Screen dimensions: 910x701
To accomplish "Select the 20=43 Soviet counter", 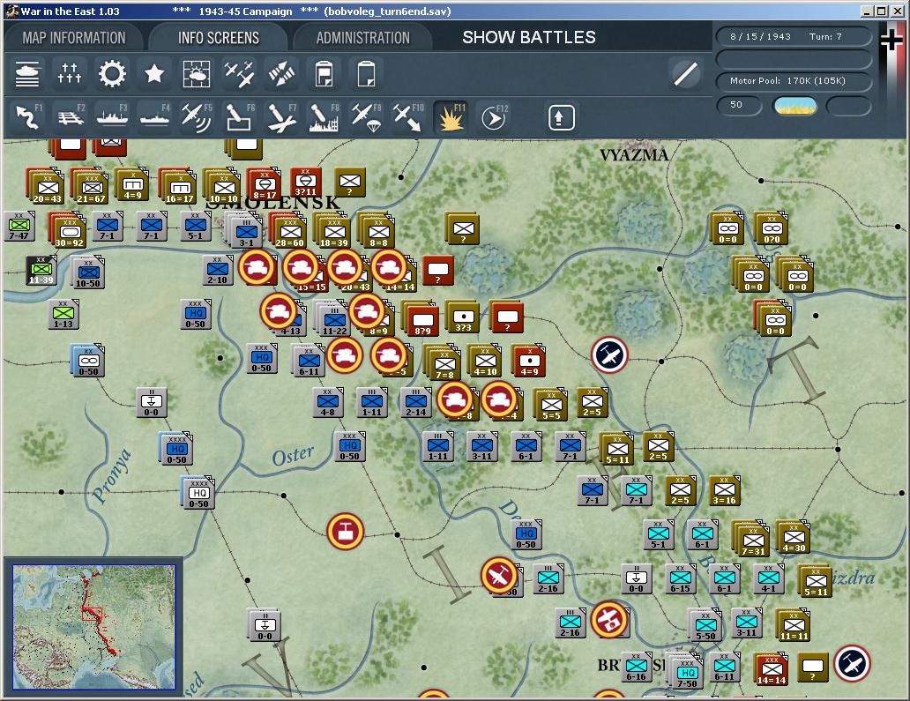I will (x=47, y=188).
